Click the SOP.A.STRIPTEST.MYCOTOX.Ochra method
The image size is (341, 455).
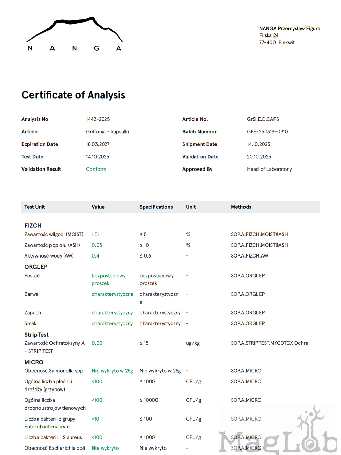269,343
